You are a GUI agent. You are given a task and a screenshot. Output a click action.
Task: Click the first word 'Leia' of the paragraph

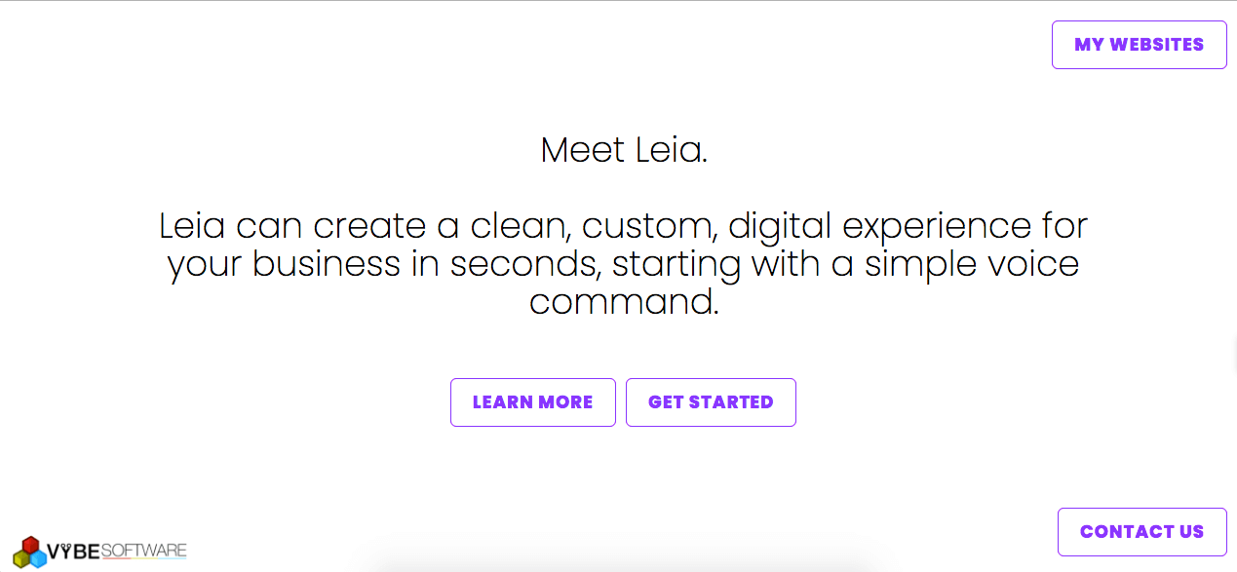coord(192,226)
